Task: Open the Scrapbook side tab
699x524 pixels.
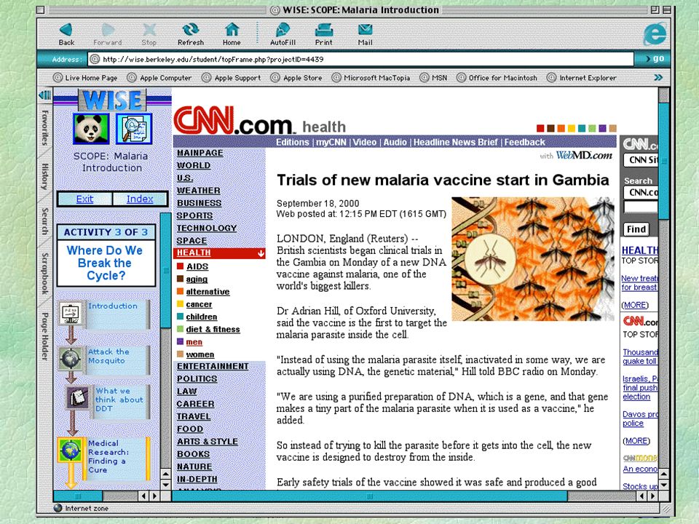Action: coord(45,274)
